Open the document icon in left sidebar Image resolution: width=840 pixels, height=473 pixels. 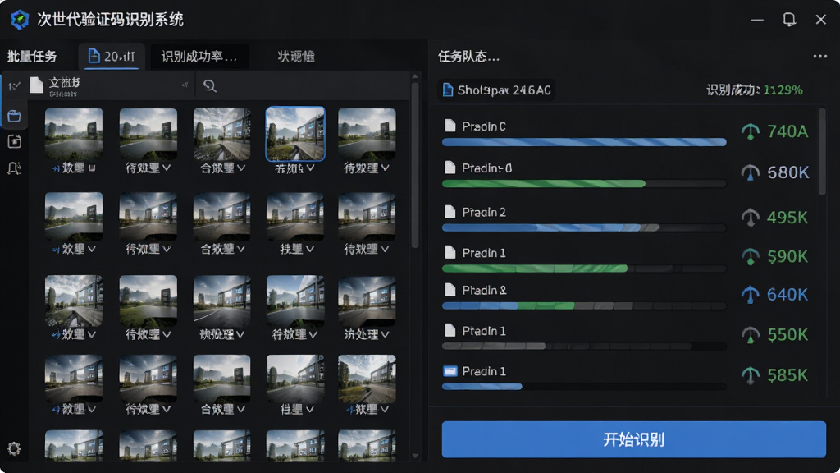pyautogui.click(x=14, y=141)
